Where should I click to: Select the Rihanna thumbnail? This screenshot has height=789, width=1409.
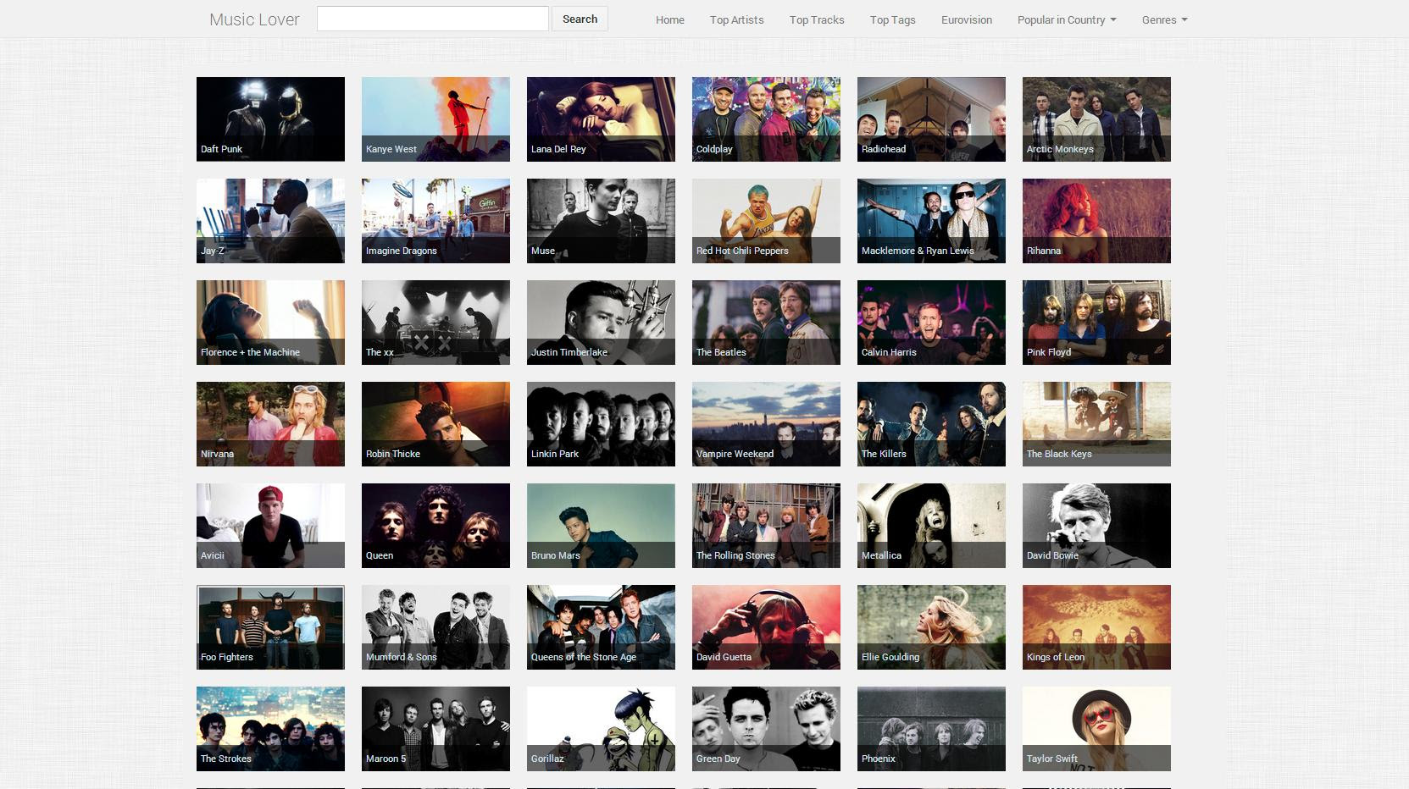[x=1096, y=221]
